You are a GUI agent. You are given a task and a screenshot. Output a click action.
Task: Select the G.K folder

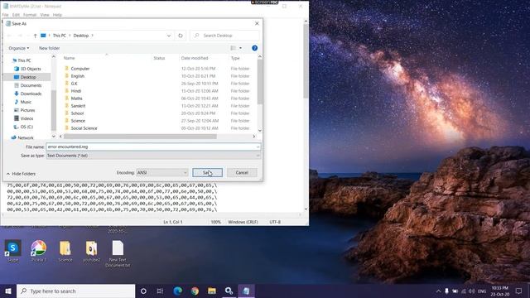pyautogui.click(x=74, y=84)
